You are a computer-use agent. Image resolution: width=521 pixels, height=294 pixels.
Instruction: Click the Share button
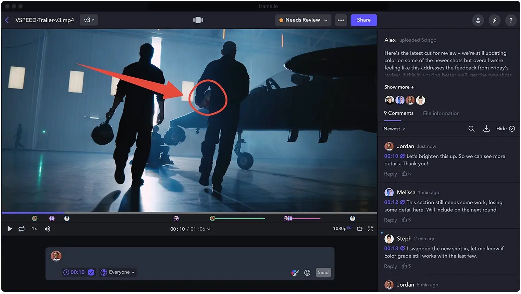pos(363,20)
